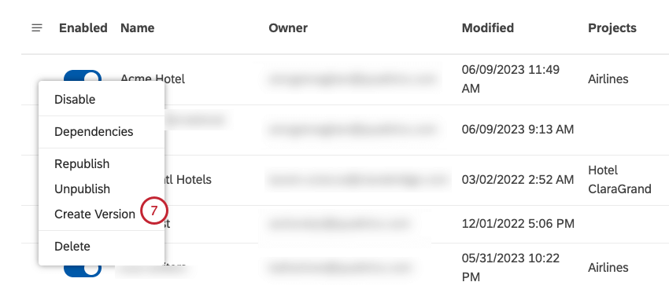
Task: Sort by the Modified column header
Action: tap(488, 28)
